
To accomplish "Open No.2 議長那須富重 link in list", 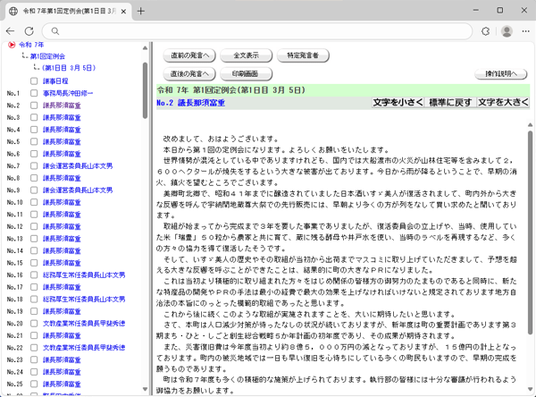I will 62,106.
